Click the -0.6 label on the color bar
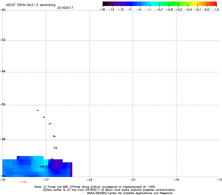This screenshot has height=195, width=222. (x=169, y=10)
